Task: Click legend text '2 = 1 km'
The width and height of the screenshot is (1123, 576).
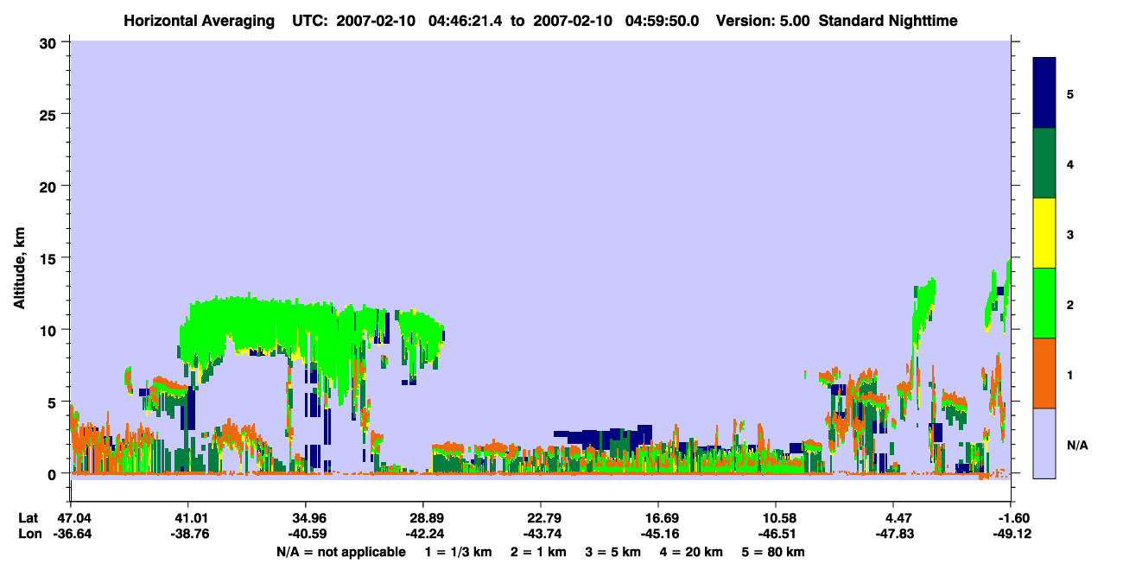Action: tap(540, 552)
